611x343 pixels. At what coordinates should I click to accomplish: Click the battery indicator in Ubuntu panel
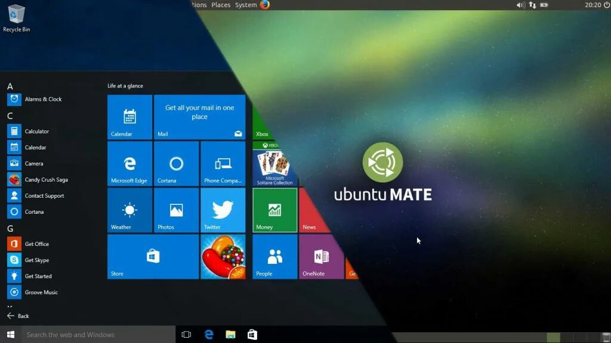pos(544,5)
